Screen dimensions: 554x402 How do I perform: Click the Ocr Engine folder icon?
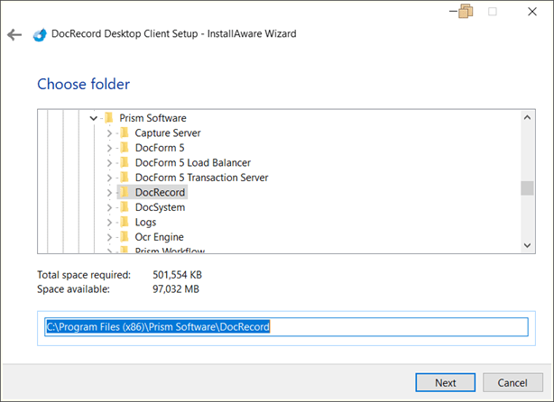[x=125, y=236]
